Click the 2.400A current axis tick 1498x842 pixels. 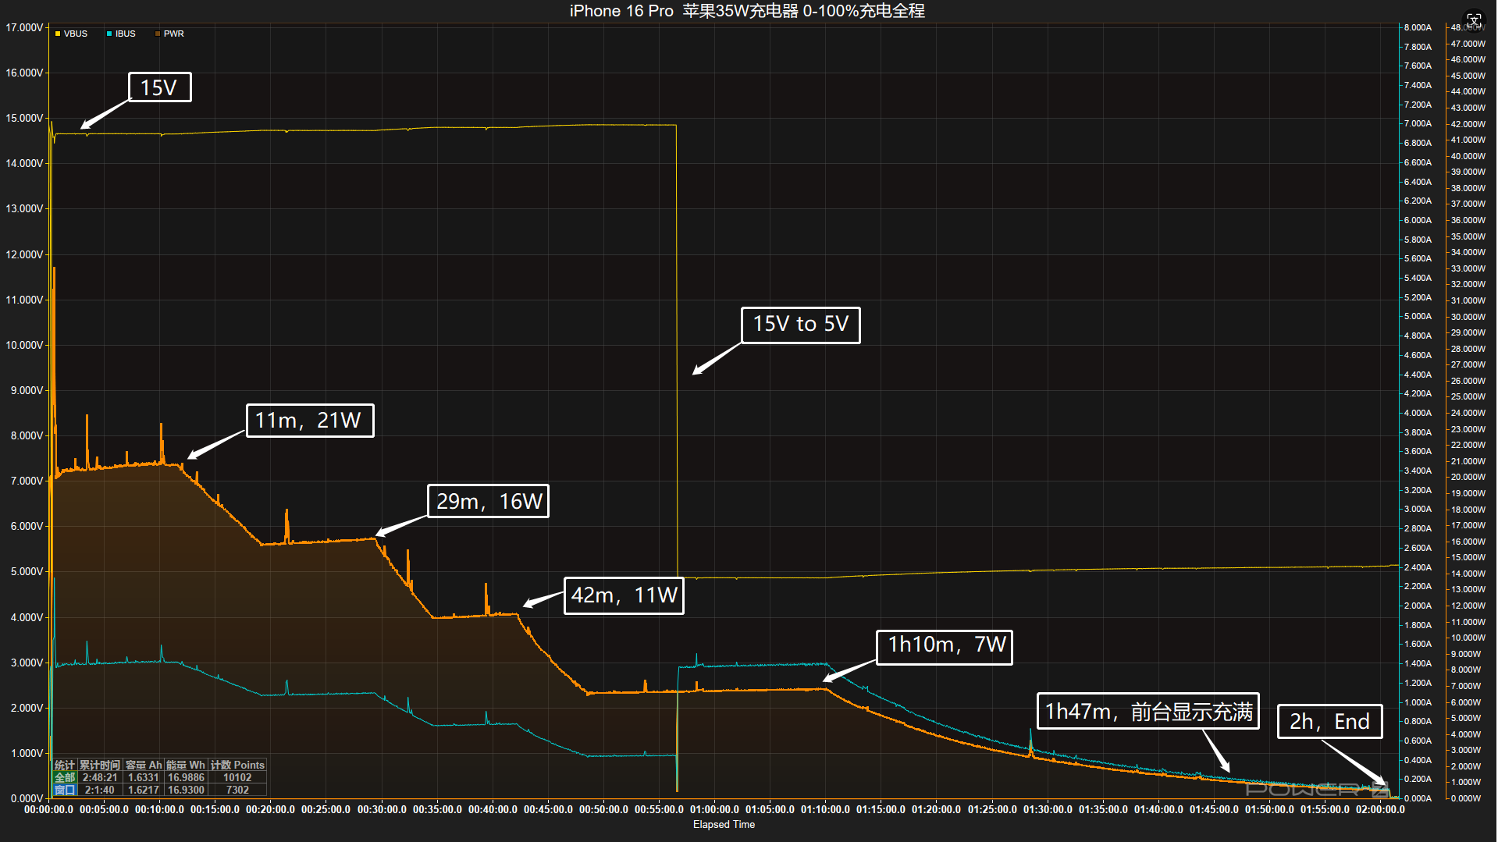point(1418,567)
